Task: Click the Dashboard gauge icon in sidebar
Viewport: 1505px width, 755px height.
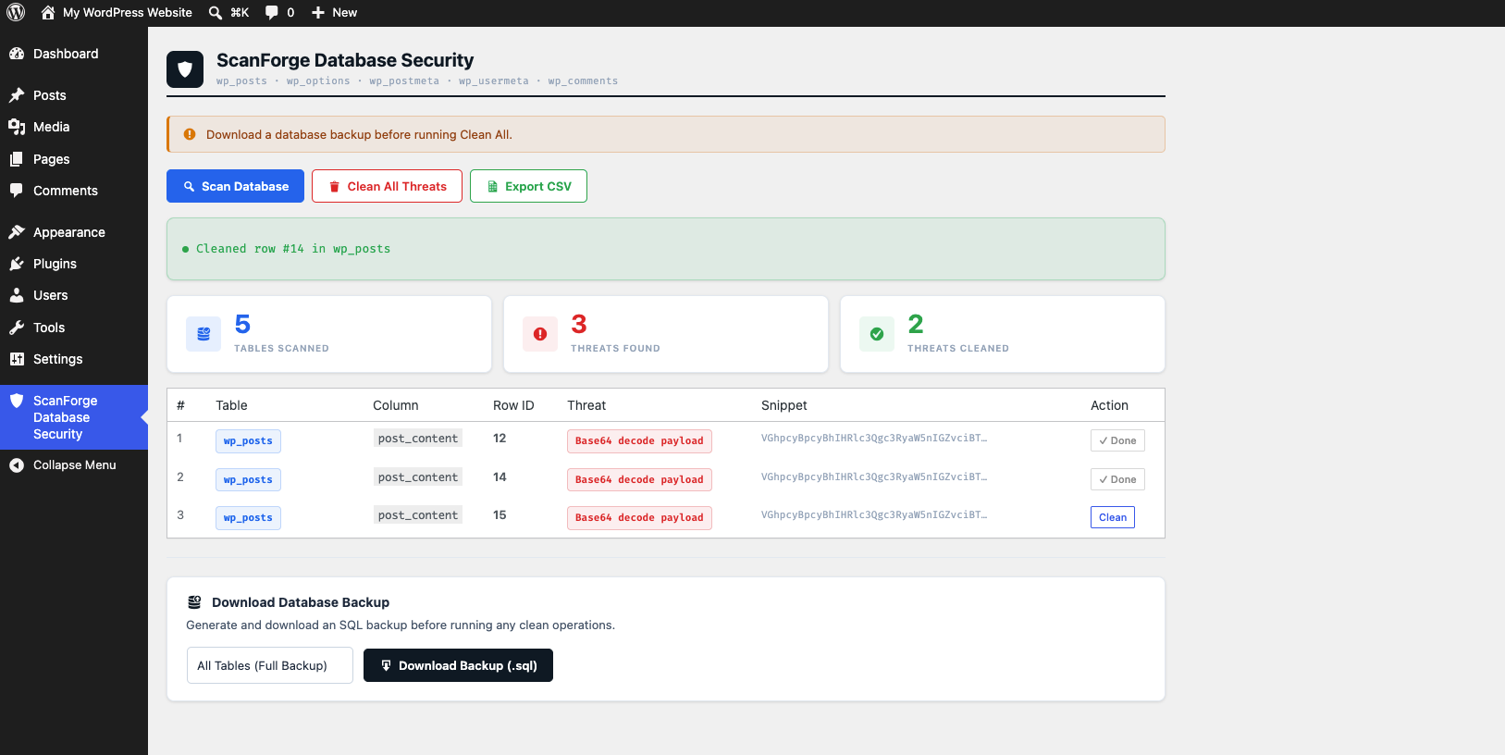Action: pyautogui.click(x=17, y=54)
